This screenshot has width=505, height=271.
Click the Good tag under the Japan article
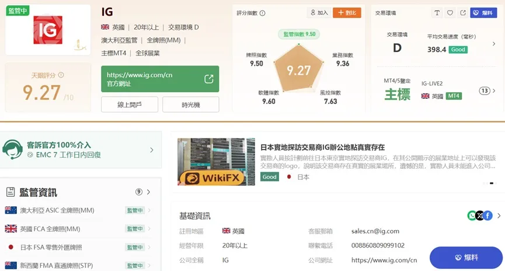pos(270,177)
